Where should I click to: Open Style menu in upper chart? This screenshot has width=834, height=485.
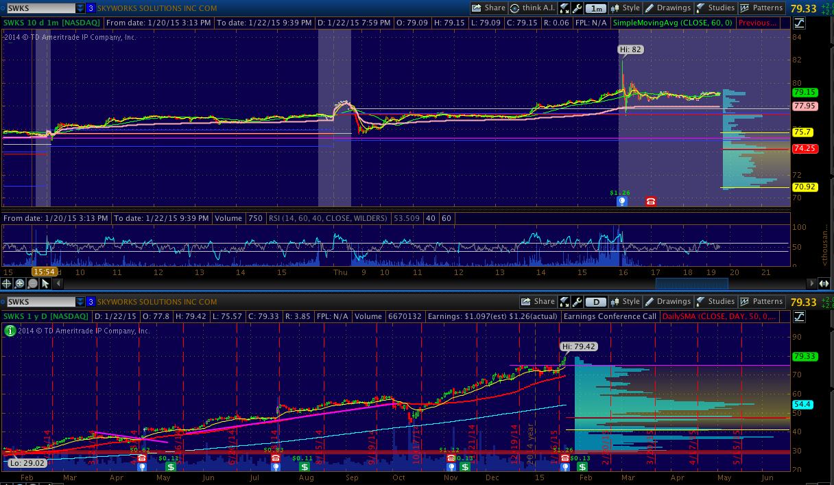[x=625, y=8]
